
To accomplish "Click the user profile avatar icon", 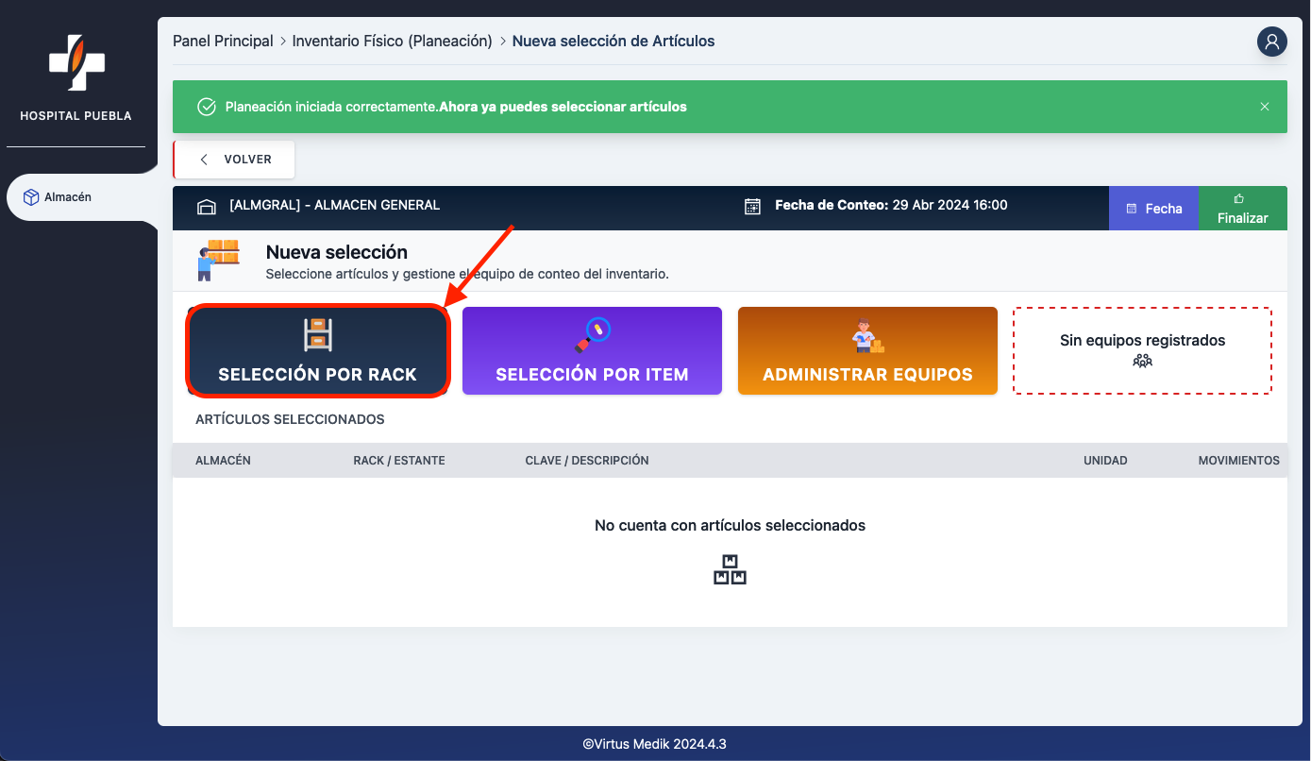I will pos(1271,42).
